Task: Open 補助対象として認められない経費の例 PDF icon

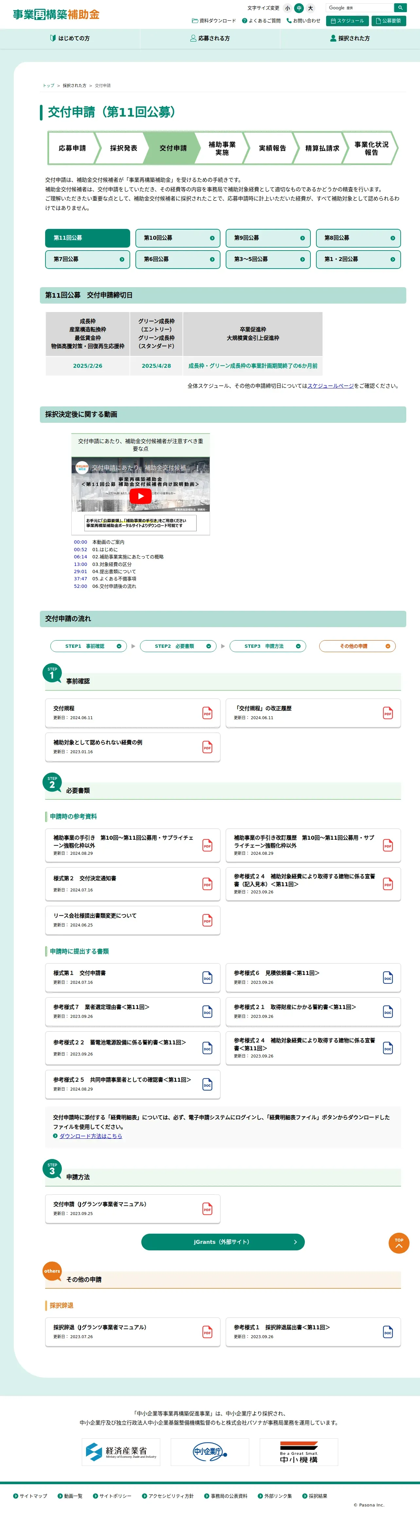Action: 207,747
